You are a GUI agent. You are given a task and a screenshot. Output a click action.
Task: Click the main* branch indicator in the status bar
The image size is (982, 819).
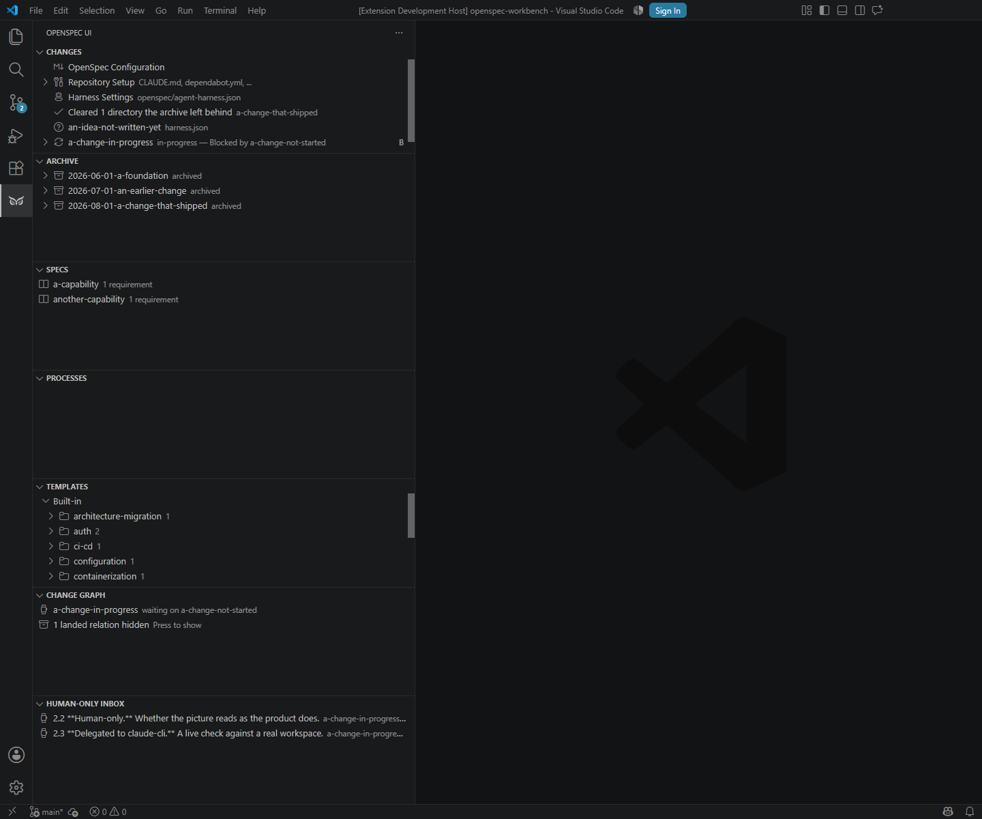pyautogui.click(x=46, y=811)
